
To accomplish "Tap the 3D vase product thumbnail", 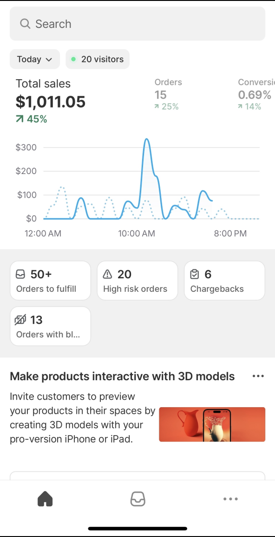I will tap(212, 424).
